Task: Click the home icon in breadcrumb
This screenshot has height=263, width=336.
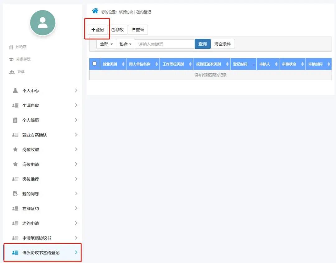Action: click(95, 11)
